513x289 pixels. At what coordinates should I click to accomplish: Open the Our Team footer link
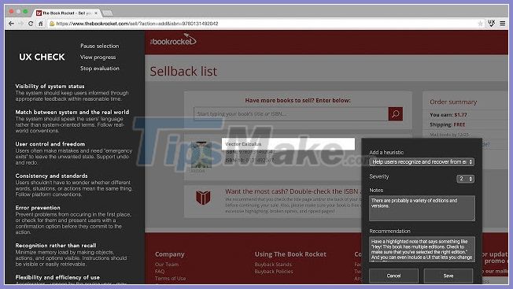click(x=167, y=264)
